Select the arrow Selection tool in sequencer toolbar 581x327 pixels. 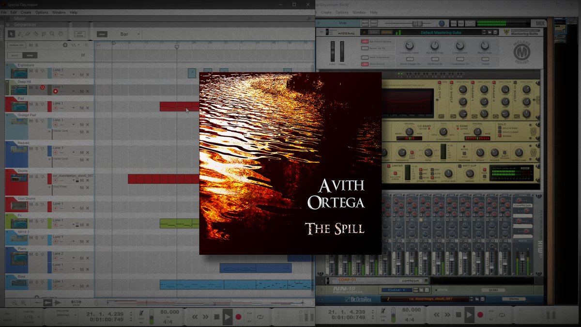(12, 34)
